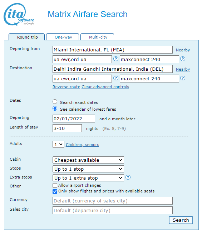The width and height of the screenshot is (202, 236).
Task: Switch to the Multi-city tab
Action: 97,37
